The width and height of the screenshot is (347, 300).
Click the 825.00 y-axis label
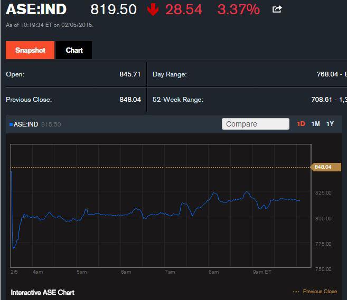[323, 193]
